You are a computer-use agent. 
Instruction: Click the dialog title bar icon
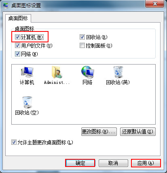tap(6, 5)
